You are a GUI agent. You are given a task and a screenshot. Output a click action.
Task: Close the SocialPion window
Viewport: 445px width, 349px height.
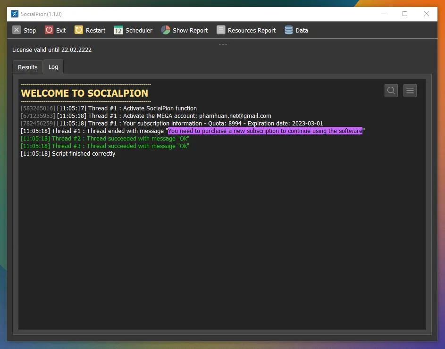coord(427,14)
